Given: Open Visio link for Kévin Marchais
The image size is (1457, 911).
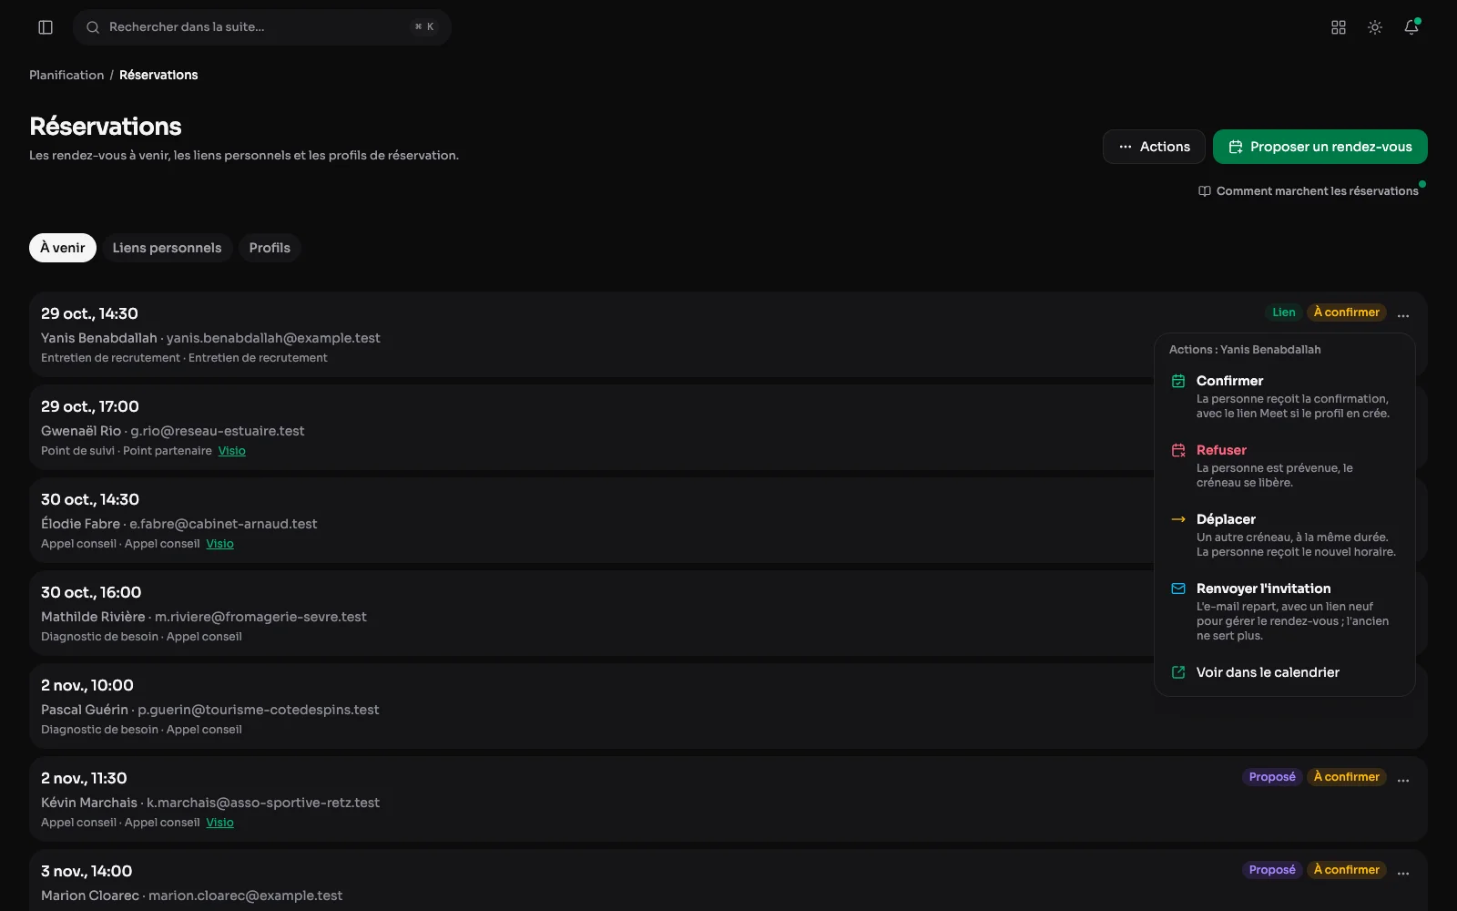Looking at the screenshot, I should pos(219,823).
